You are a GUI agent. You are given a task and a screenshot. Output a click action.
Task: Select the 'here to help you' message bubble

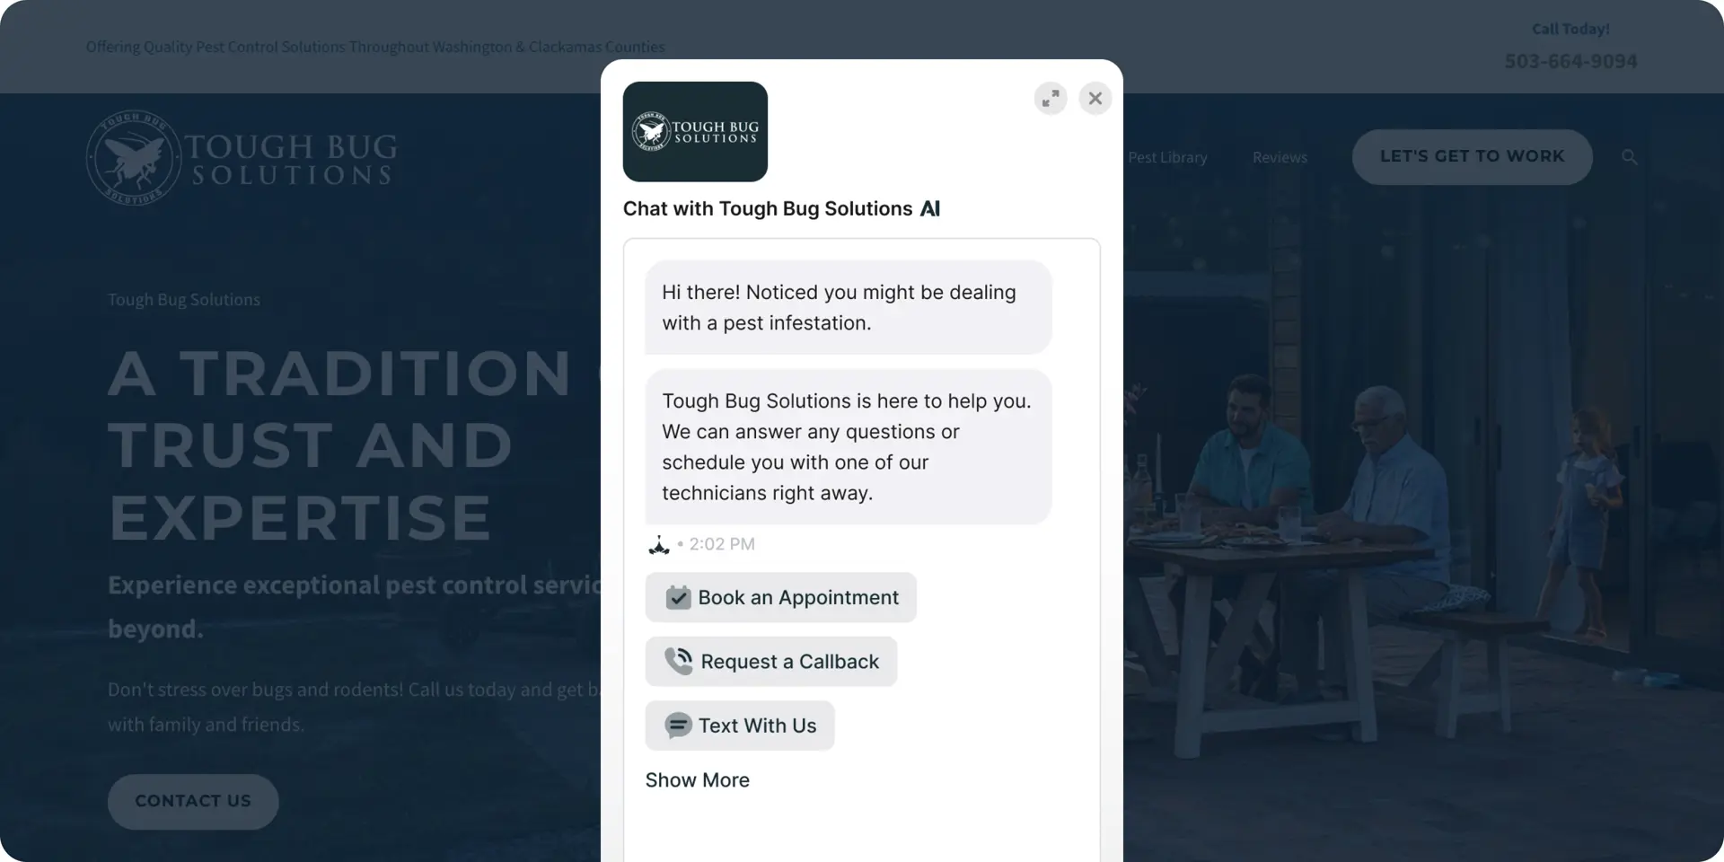click(848, 447)
